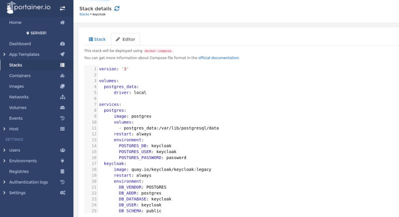This screenshot has width=399, height=217.
Task: Refresh stack details with the reload icon
Action: pyautogui.click(x=117, y=8)
